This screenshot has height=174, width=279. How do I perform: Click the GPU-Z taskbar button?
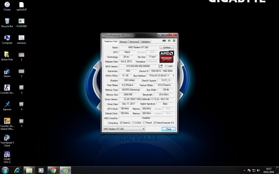coord(65,170)
